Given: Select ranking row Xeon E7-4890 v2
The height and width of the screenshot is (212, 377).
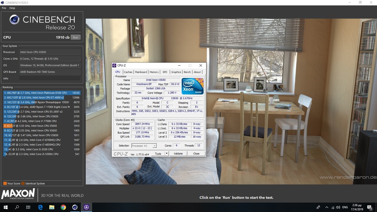Looking at the screenshot, I should tap(42, 97).
